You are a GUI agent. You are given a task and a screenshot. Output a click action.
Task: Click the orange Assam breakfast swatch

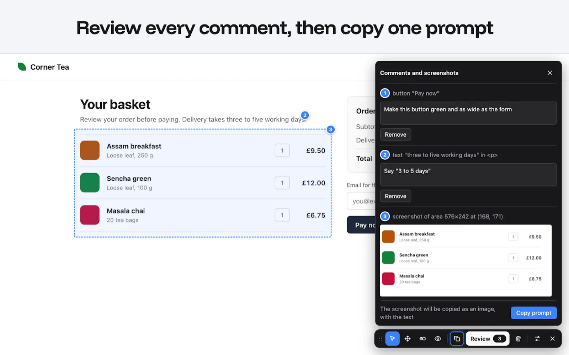pyautogui.click(x=90, y=151)
